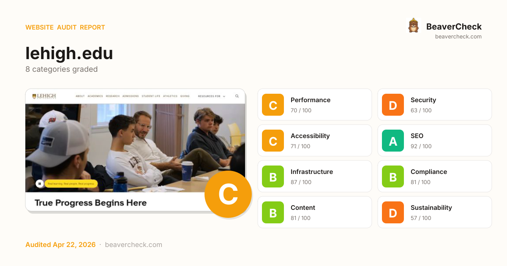Viewport: 507px width, 266px height.
Task: Click the beavercheck.com link under logo
Action: tap(458, 37)
